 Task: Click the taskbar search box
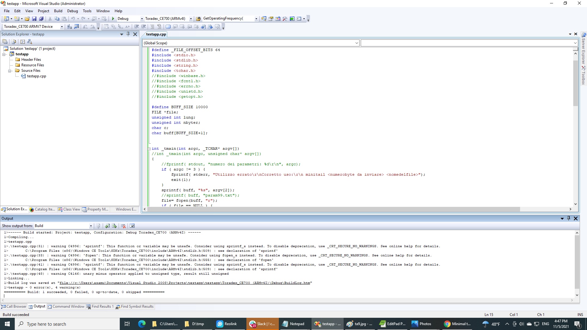pos(67,324)
